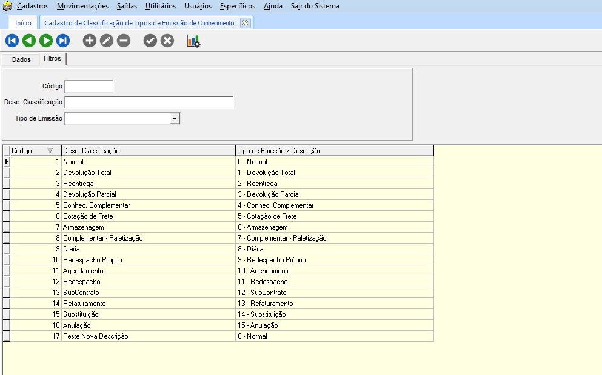Click the Desc. Classificação column header
The image size is (602, 375).
point(148,150)
